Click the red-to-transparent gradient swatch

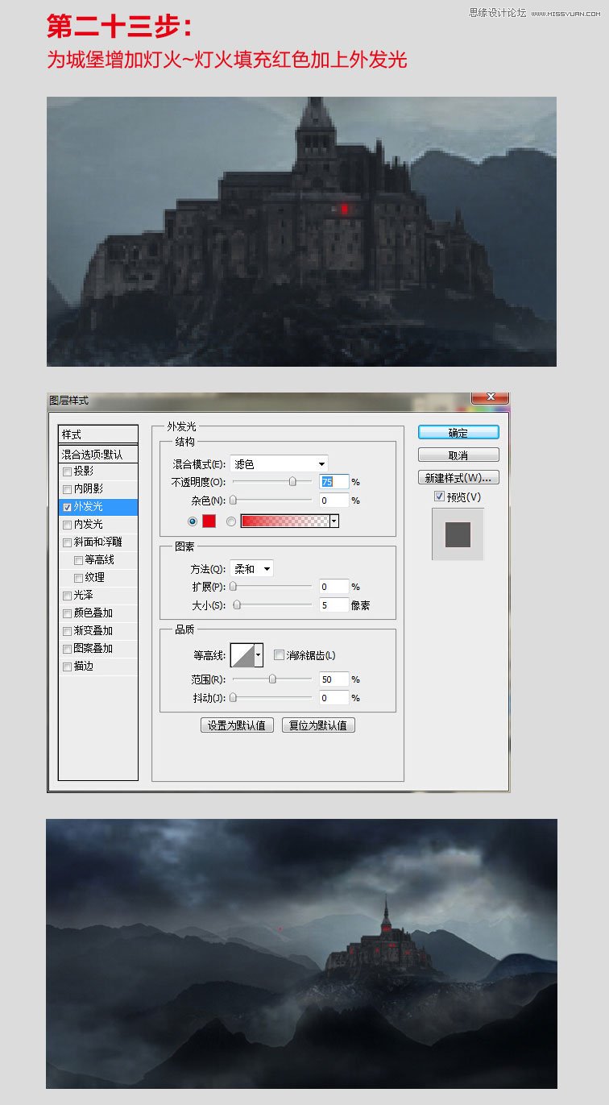pos(285,521)
